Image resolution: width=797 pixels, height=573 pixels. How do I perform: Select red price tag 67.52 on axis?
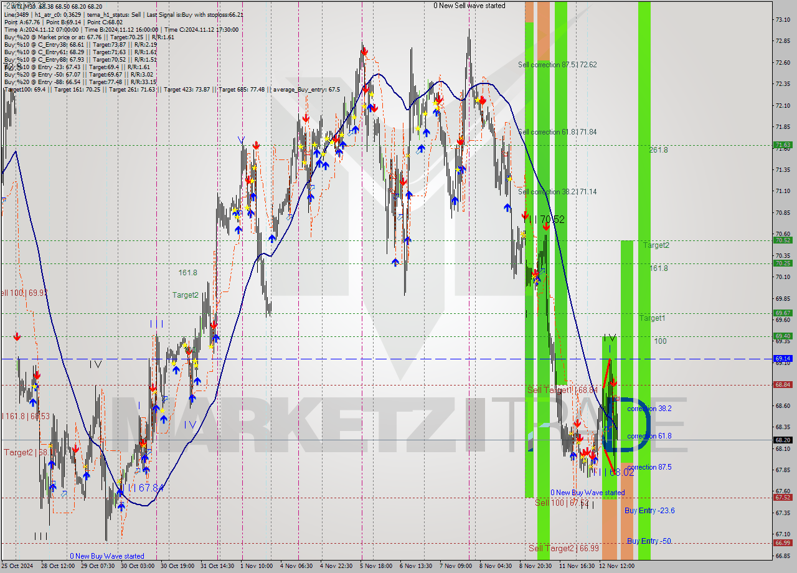(783, 498)
